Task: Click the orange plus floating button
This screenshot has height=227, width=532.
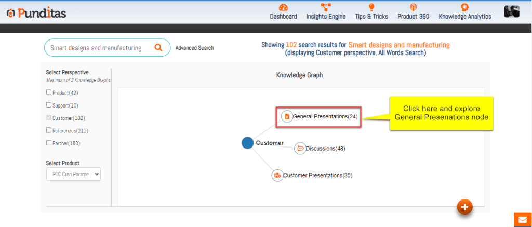Action: coord(464,207)
